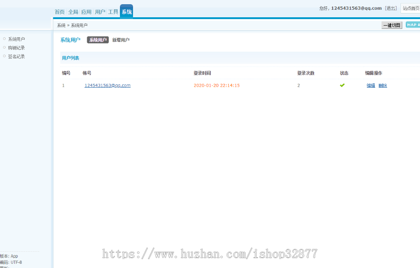Click the green status checkmark icon
Image resolution: width=420 pixels, height=268 pixels.
342,85
